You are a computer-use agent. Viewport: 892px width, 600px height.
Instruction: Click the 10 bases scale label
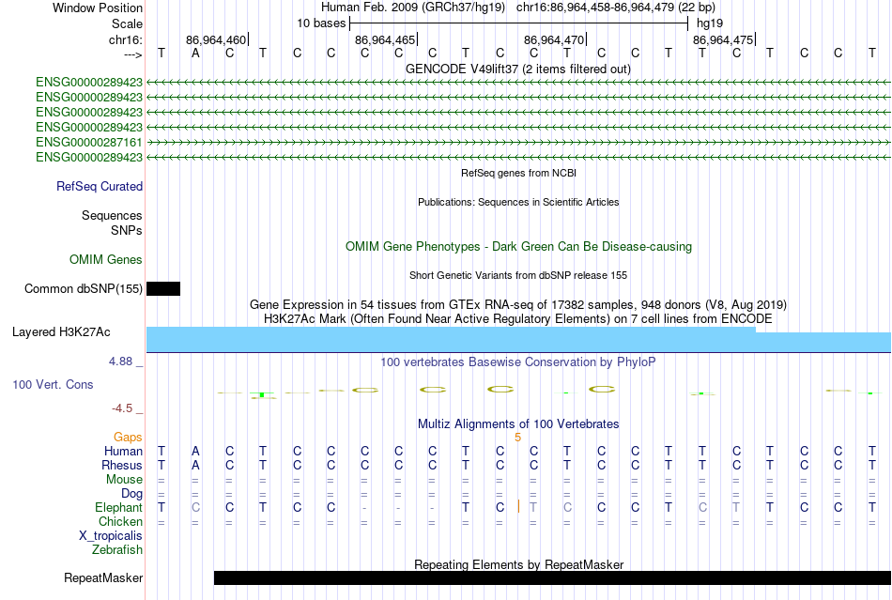[321, 23]
